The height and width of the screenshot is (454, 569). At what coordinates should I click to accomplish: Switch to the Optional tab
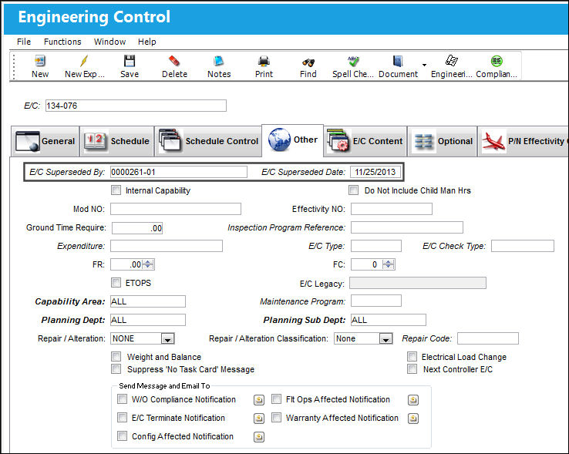pos(442,141)
